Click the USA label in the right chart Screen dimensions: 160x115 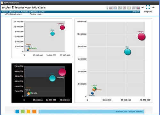(127, 47)
